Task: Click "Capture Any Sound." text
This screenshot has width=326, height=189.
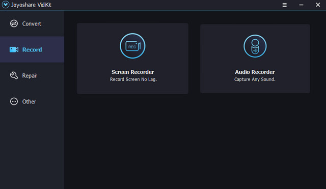Action: pos(255,79)
